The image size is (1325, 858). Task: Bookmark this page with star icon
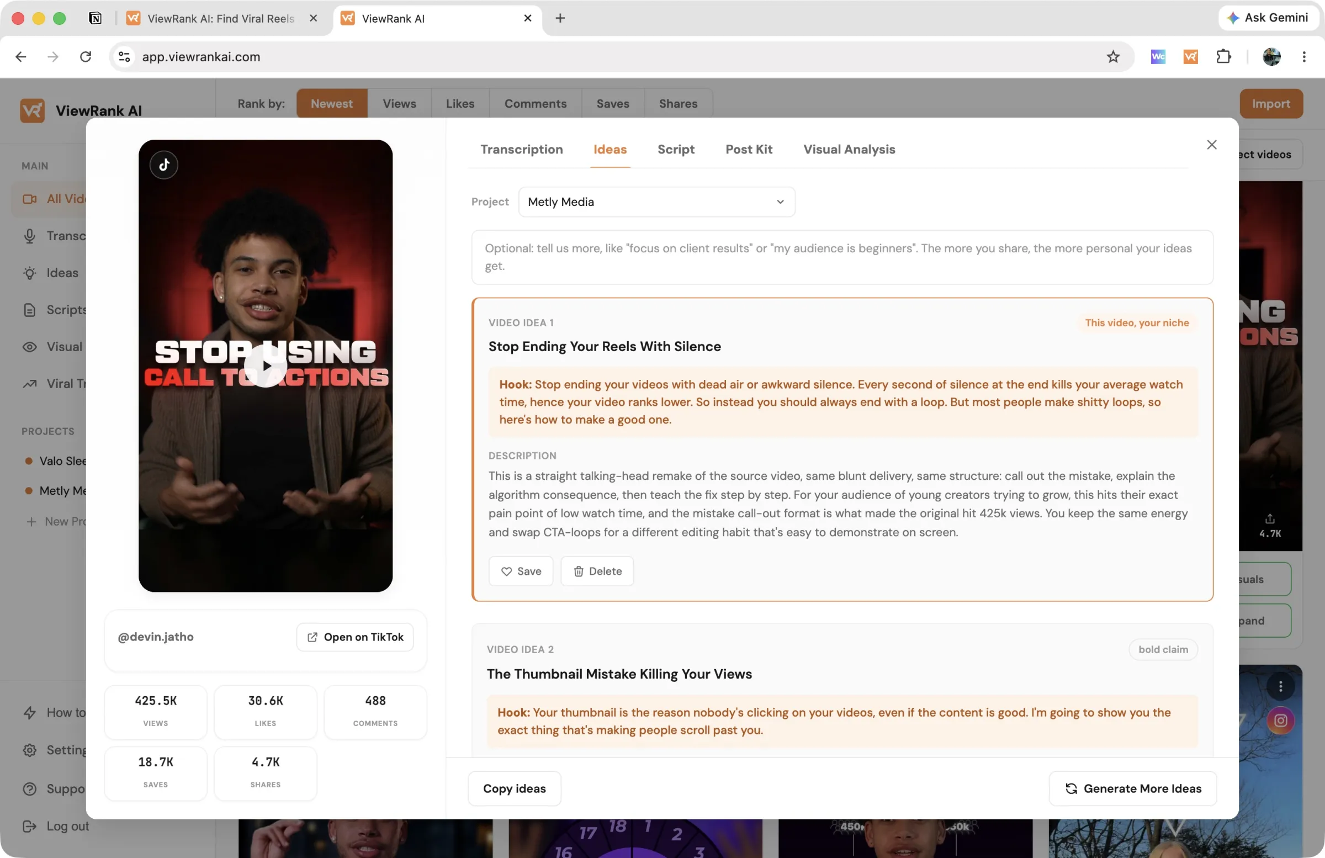[1113, 57]
